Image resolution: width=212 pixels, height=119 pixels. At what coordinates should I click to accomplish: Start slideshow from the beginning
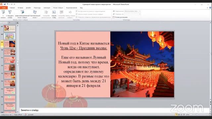point(3,14)
